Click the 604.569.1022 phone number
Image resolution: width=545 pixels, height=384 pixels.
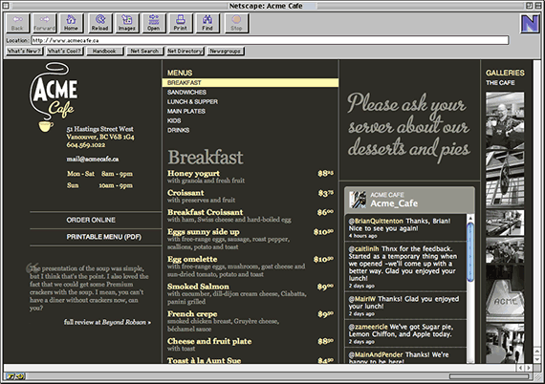(x=86, y=145)
